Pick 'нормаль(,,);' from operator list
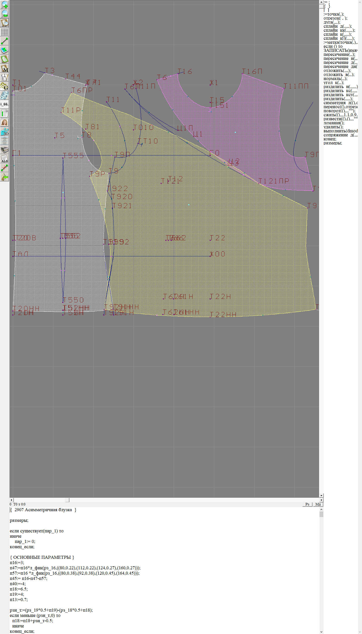Image resolution: width=362 pixels, height=634 pixels. pos(335,78)
